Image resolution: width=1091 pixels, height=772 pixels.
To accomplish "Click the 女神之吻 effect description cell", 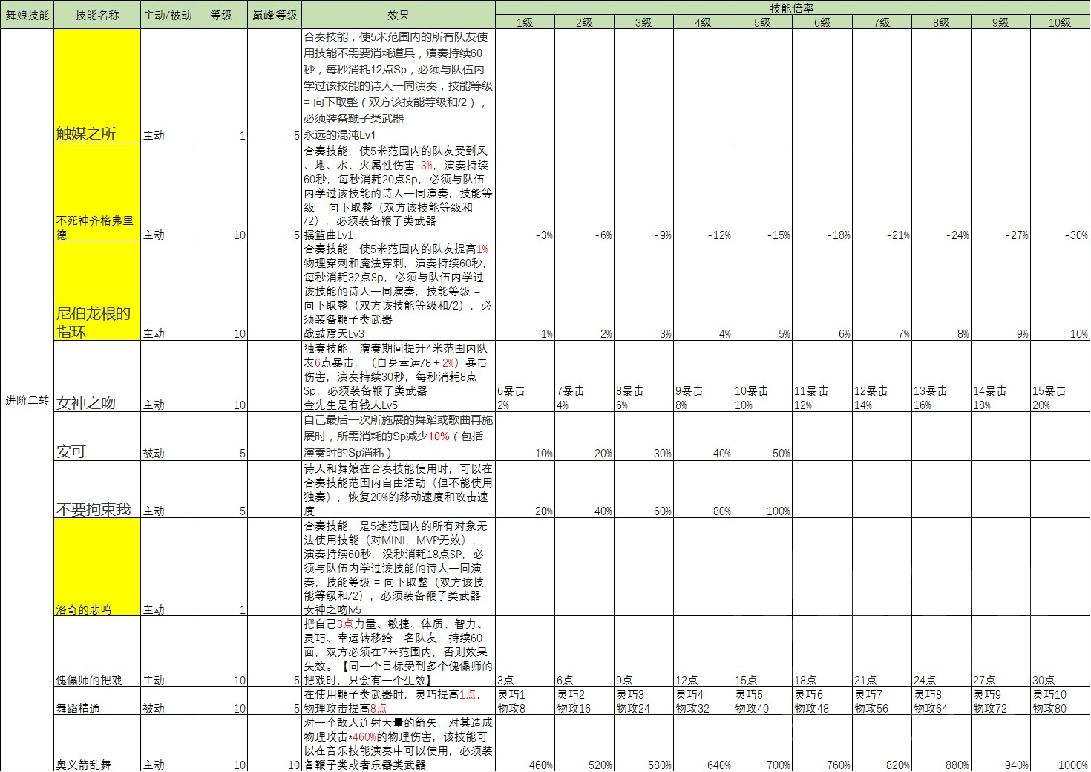I will pos(399,376).
